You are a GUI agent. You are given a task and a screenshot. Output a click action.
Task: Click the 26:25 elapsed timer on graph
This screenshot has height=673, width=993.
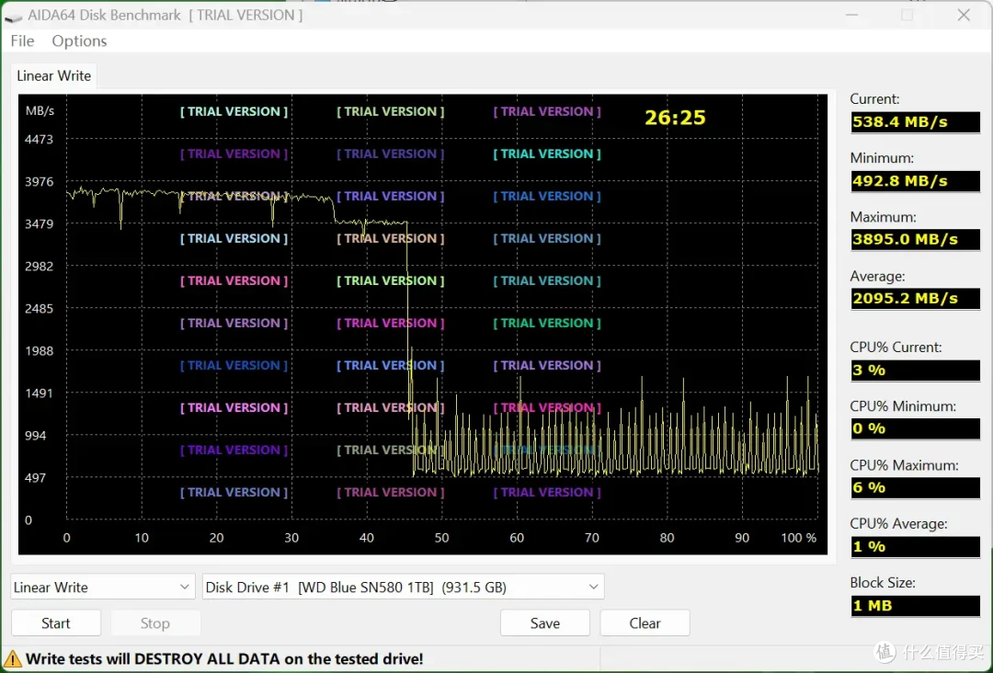(675, 118)
